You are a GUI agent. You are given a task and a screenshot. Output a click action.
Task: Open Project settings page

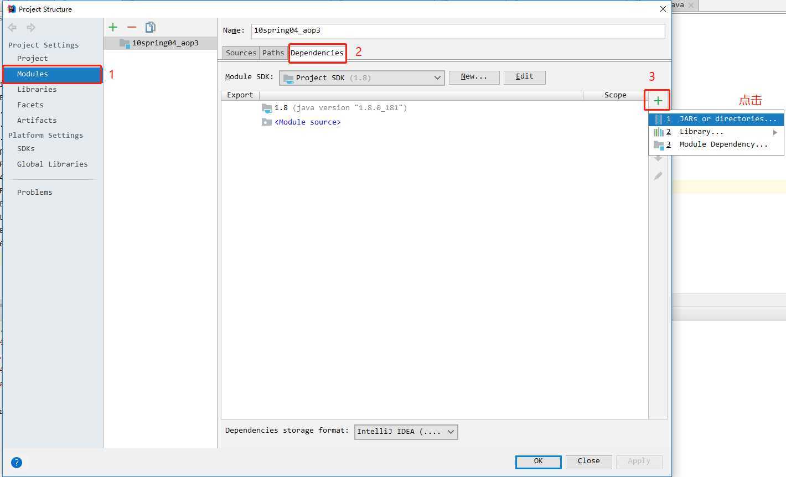coord(32,58)
